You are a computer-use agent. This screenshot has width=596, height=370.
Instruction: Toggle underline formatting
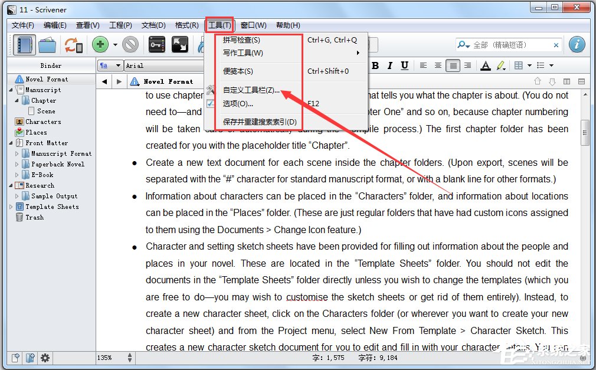click(x=404, y=66)
